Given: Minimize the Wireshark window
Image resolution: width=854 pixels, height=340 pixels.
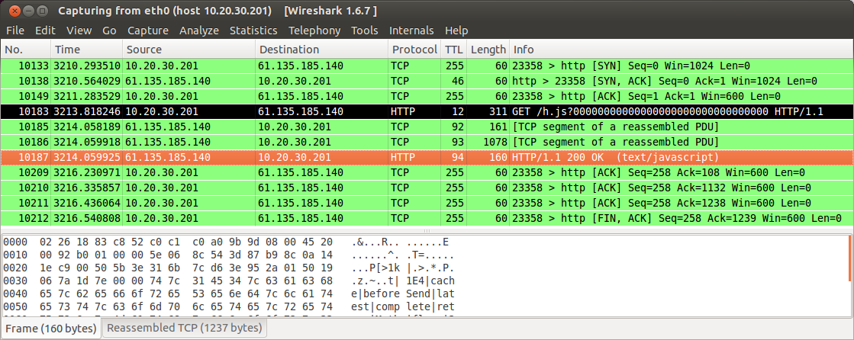Looking at the screenshot, I should coord(29,11).
